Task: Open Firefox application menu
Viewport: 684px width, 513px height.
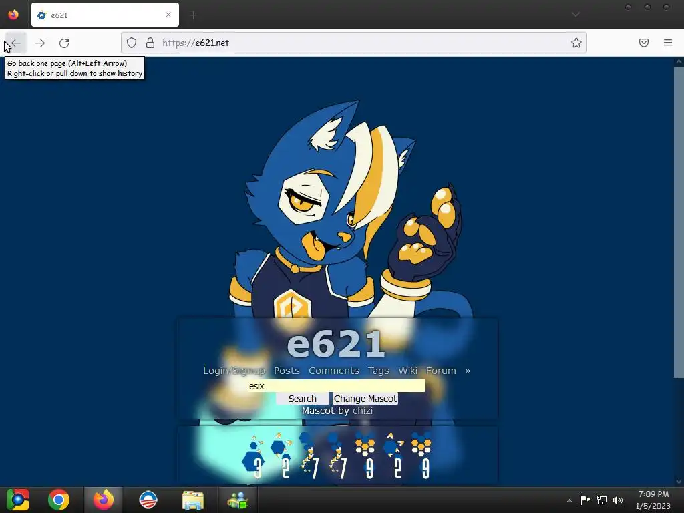Action: pyautogui.click(x=668, y=43)
